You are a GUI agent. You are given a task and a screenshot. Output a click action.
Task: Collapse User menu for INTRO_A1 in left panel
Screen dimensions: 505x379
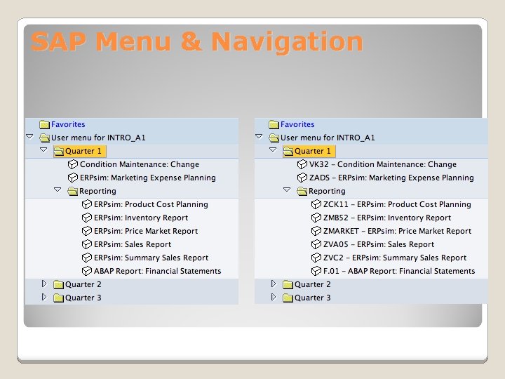(x=29, y=137)
